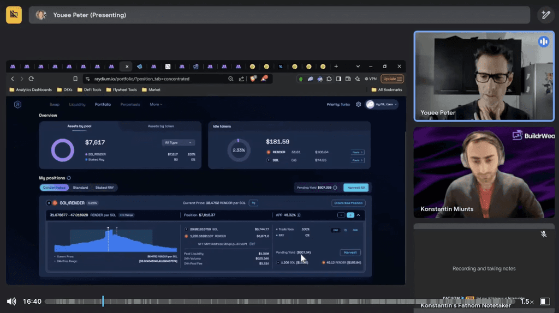Image resolution: width=559 pixels, height=313 pixels.
Task: Go to the Swap menu item
Action: pyautogui.click(x=55, y=104)
